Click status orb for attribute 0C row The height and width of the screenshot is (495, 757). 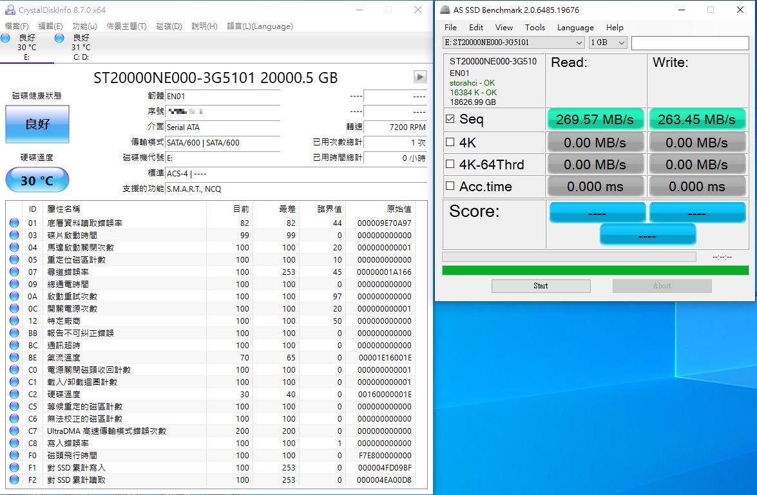(14, 308)
